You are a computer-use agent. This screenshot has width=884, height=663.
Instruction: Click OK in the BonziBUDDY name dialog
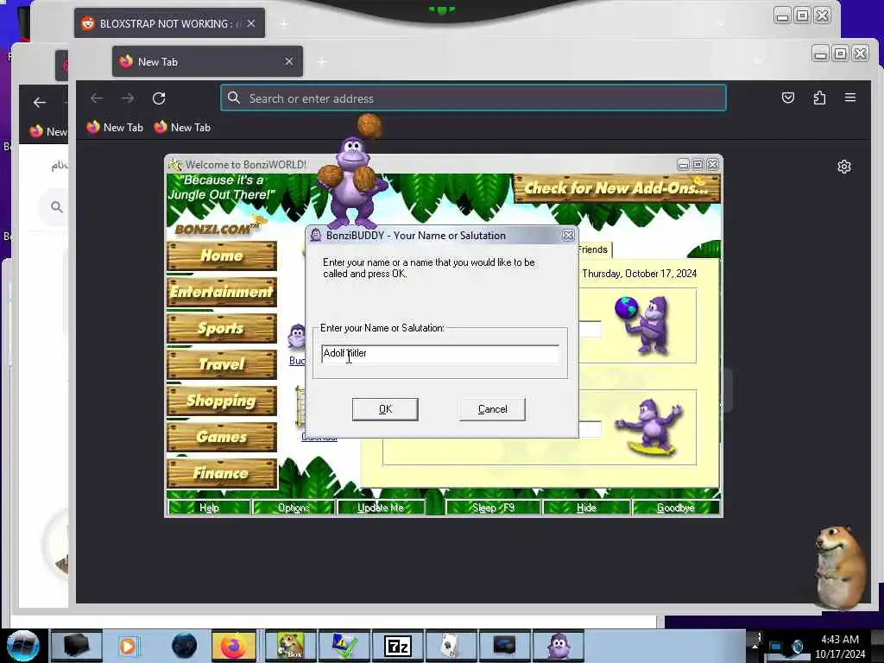pyautogui.click(x=385, y=409)
